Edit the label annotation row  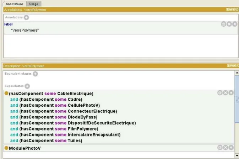[x=235, y=24]
